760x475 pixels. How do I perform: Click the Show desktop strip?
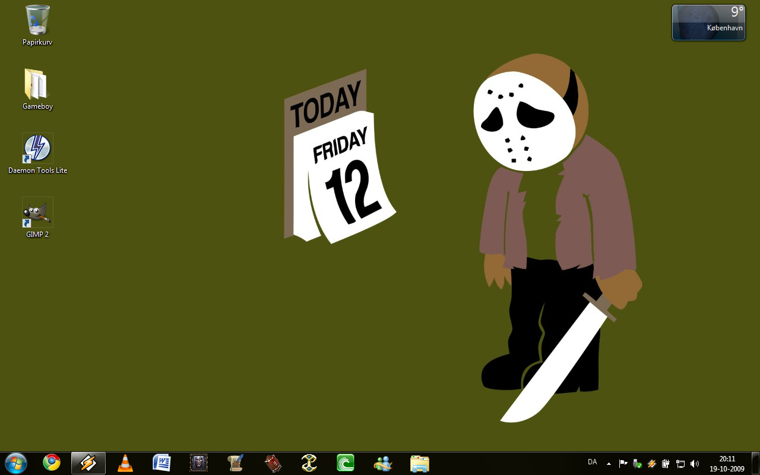(755, 463)
